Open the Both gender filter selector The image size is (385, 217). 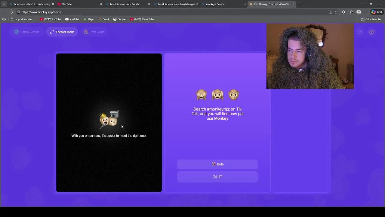(217, 164)
